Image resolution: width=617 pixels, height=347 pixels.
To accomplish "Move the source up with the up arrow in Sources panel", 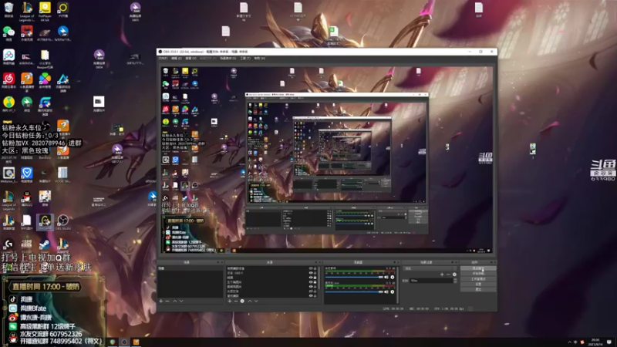I will point(250,301).
